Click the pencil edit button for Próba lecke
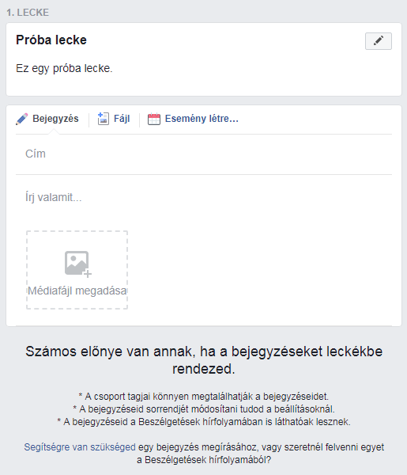Image resolution: width=407 pixels, height=475 pixels. (379, 41)
